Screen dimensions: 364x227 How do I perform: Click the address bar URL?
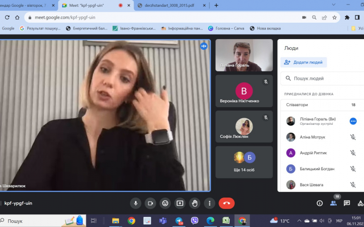65,17
